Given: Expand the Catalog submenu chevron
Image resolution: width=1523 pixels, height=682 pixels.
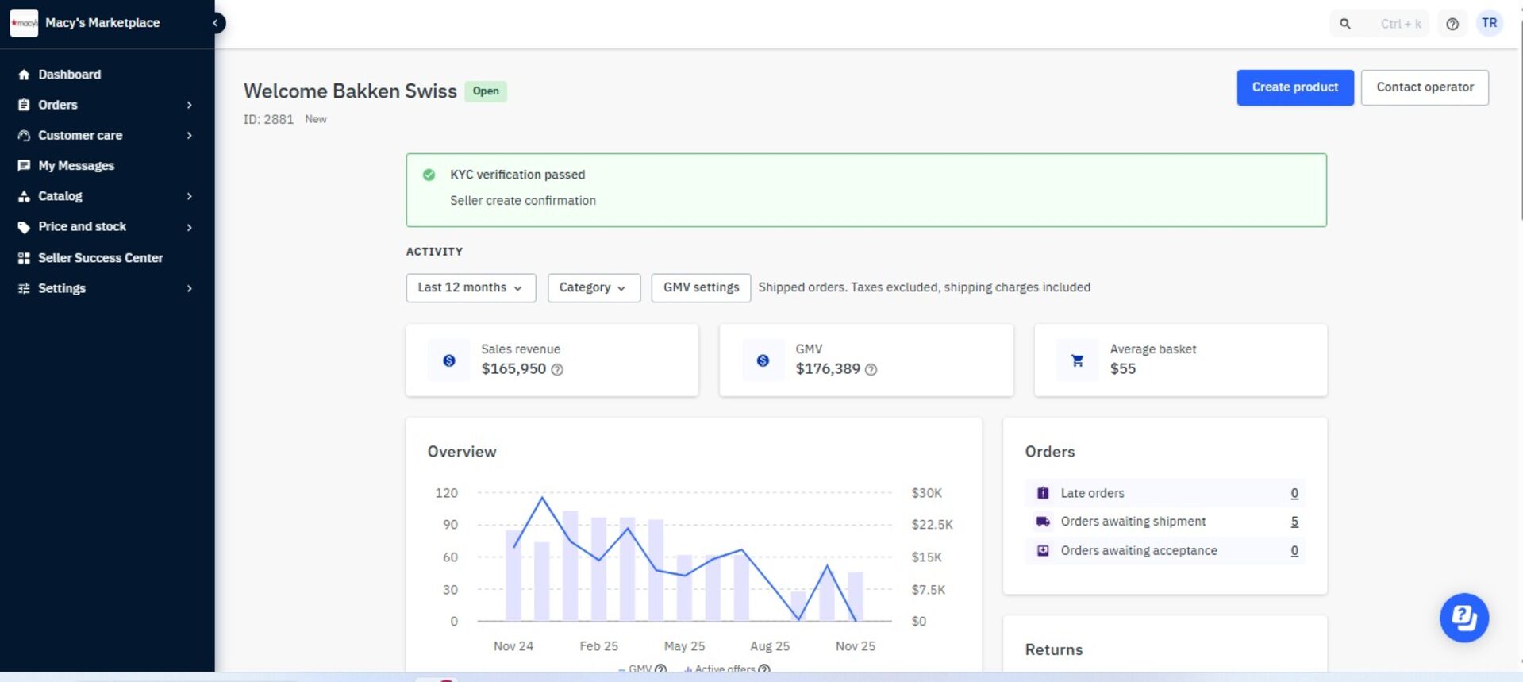Looking at the screenshot, I should [189, 196].
